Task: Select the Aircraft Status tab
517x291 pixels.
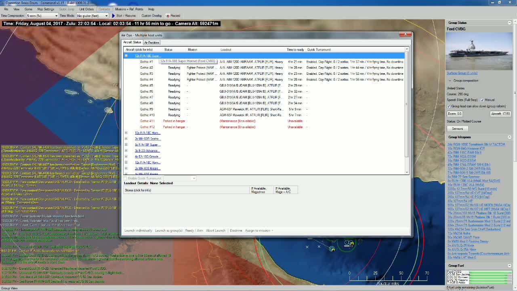Action: pos(132,42)
